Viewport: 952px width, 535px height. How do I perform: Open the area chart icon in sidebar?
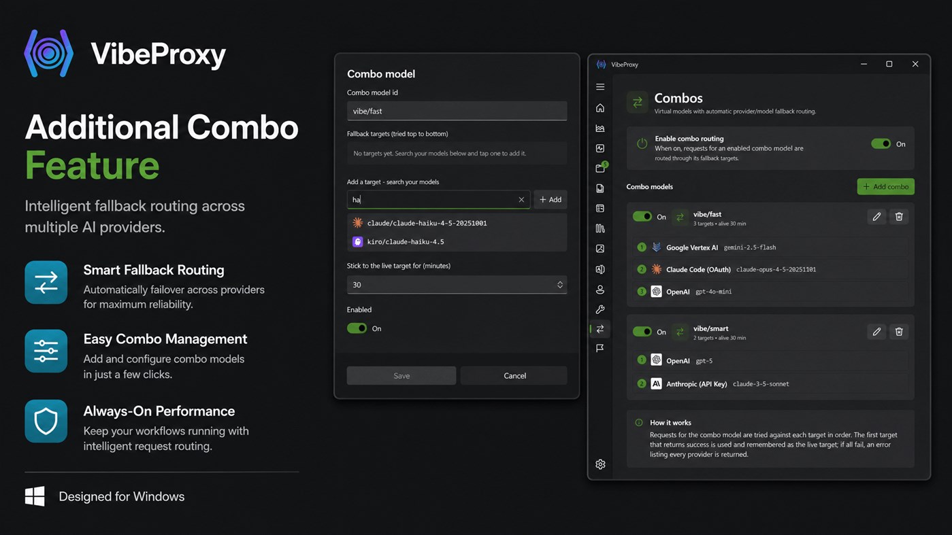click(600, 128)
